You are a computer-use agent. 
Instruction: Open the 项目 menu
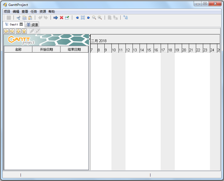(6, 11)
